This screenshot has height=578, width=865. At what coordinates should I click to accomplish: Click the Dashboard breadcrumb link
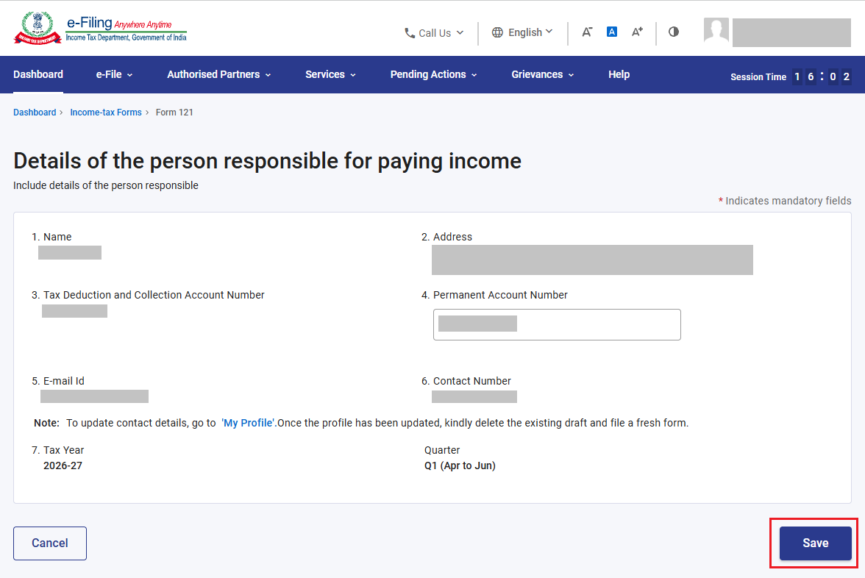35,113
